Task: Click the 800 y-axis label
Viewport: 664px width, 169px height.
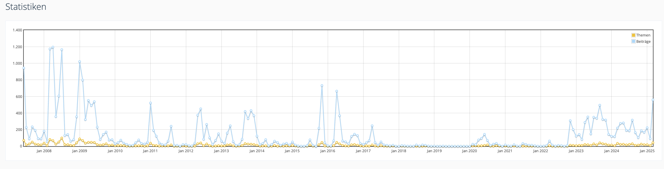Action: 19,80
